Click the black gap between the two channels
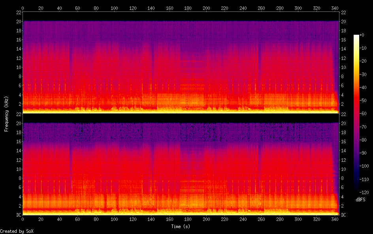 coord(181,118)
